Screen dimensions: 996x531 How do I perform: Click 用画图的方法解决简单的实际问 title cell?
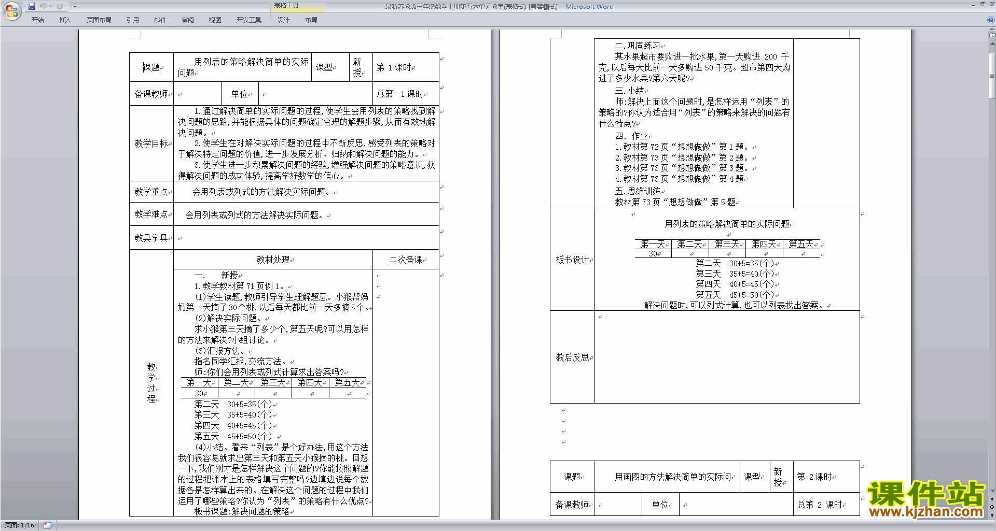(x=667, y=477)
